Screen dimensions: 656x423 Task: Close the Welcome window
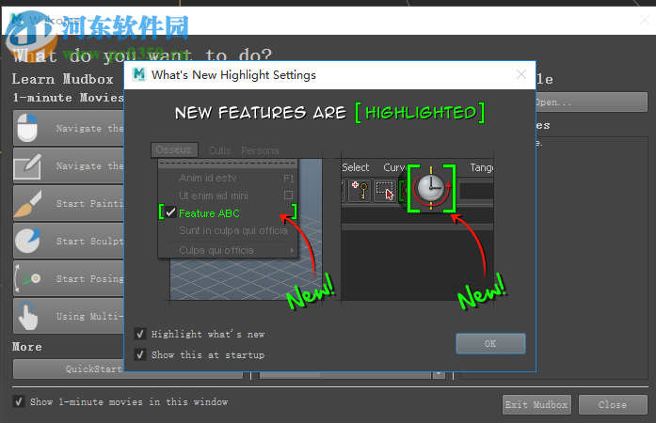pos(645,20)
